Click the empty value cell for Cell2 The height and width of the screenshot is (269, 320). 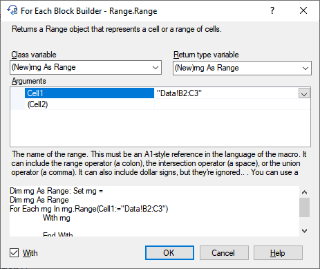[x=232, y=104]
